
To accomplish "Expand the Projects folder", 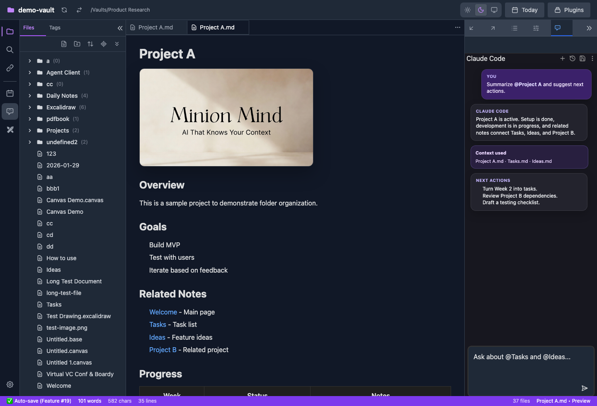I will (x=30, y=130).
